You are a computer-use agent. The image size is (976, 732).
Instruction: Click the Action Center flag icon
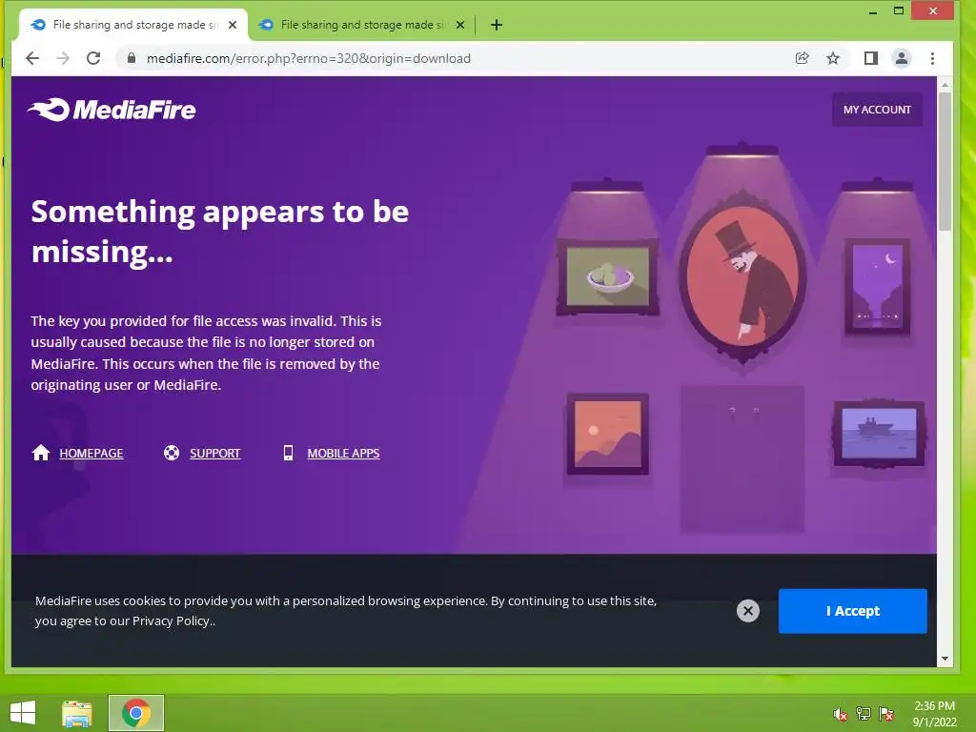pyautogui.click(x=886, y=714)
